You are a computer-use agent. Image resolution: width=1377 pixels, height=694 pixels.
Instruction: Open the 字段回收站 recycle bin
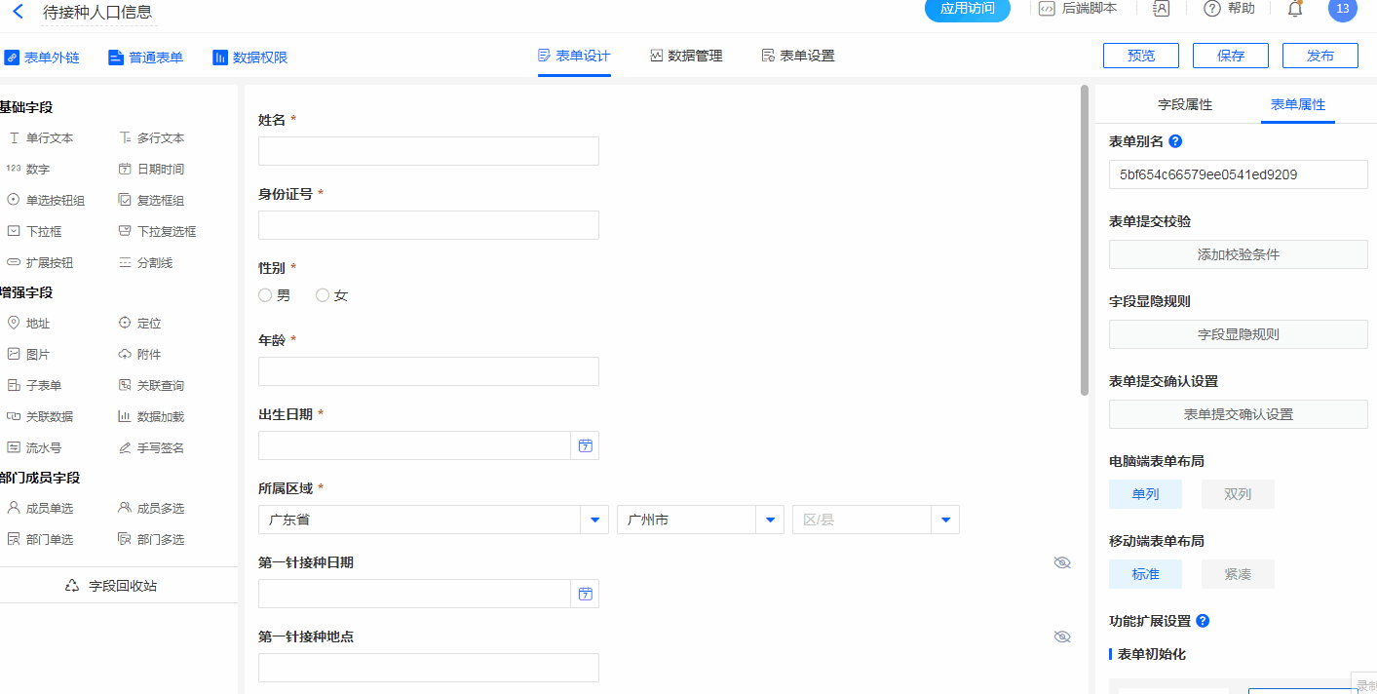[x=111, y=586]
